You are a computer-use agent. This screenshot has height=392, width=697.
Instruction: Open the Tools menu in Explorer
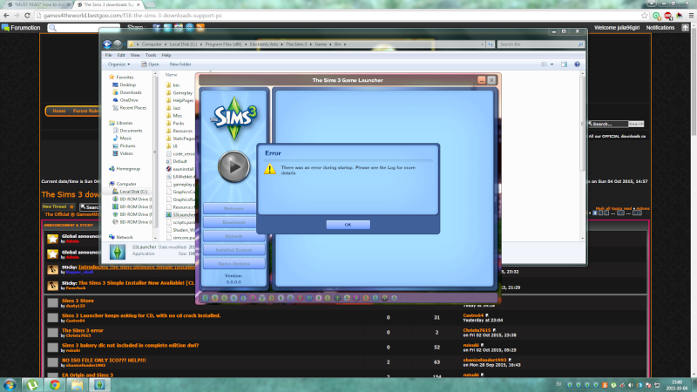[151, 55]
